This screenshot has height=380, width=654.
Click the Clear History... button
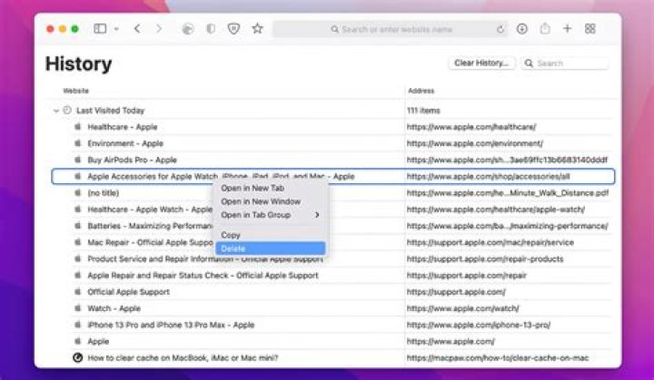pos(481,63)
